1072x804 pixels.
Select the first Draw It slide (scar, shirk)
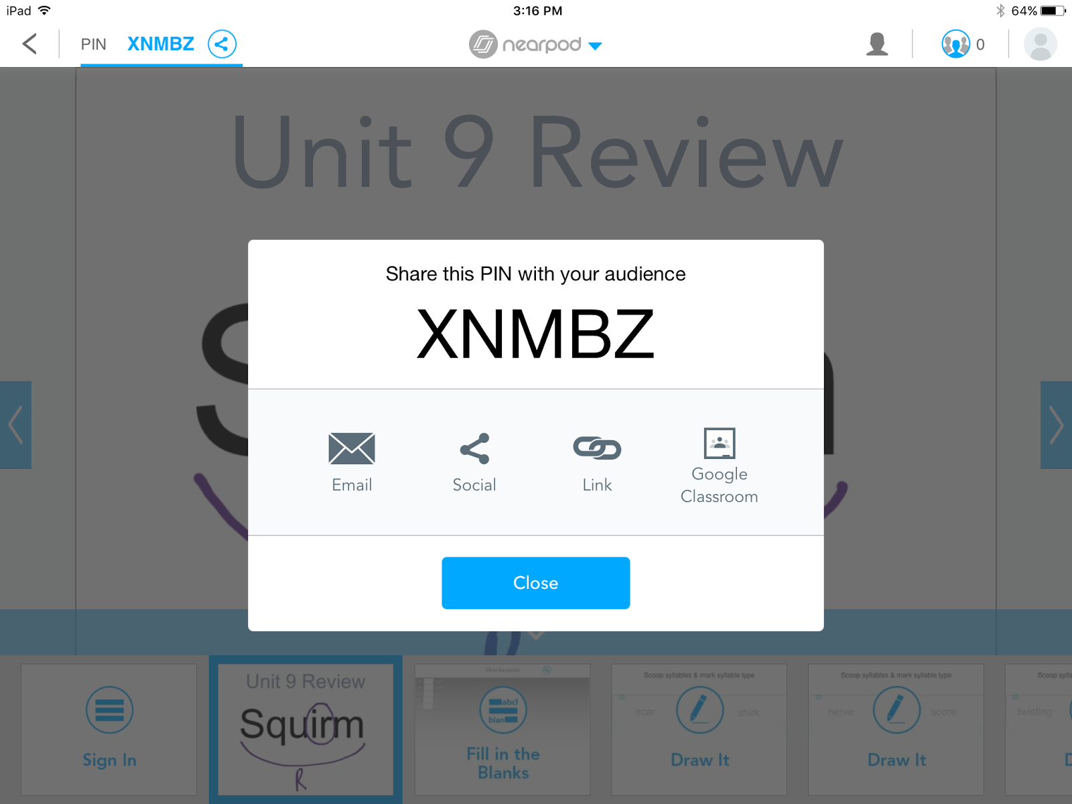click(x=699, y=729)
